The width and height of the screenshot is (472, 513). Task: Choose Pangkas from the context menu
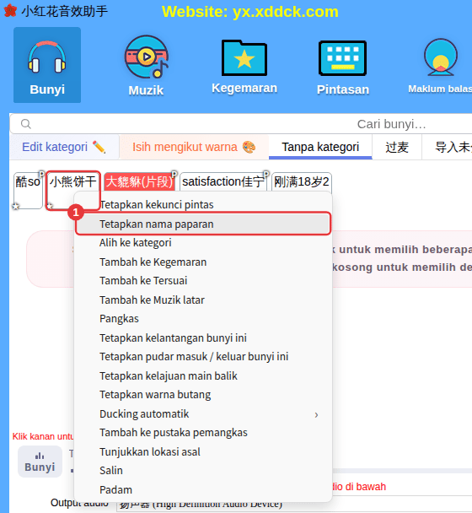click(x=203, y=319)
